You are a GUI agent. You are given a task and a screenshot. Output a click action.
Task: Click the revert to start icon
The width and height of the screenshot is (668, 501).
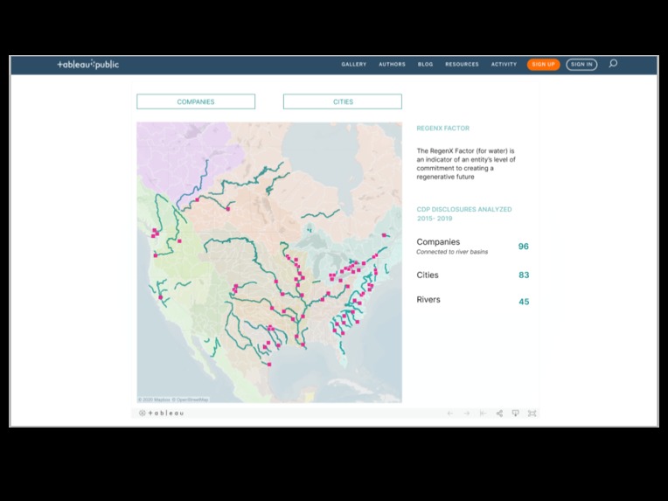(483, 414)
